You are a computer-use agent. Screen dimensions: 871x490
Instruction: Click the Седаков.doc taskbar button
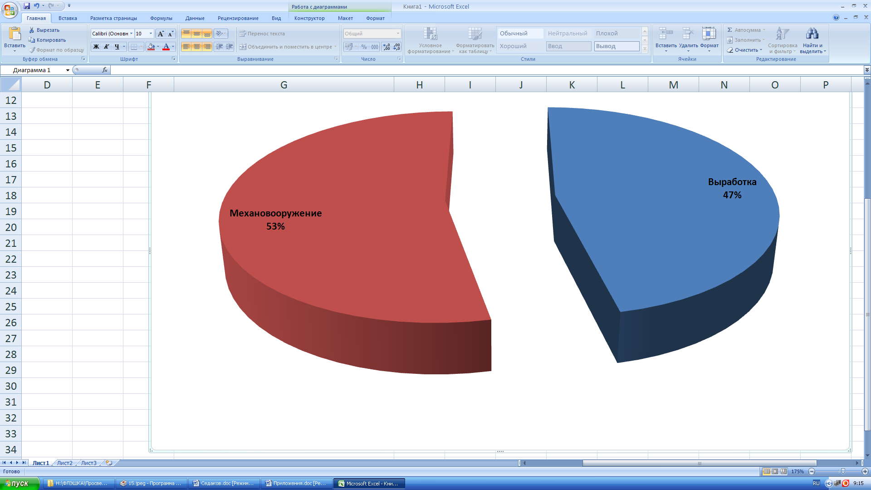point(224,483)
